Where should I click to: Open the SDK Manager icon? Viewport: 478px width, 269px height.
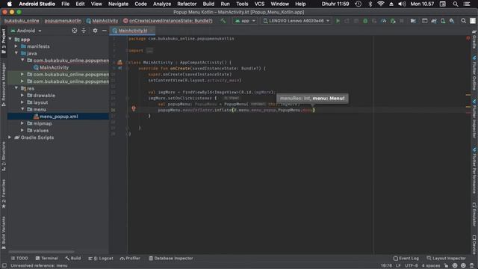tap(452, 21)
